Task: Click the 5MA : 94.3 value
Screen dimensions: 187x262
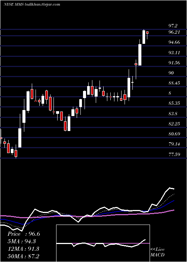Action: point(22,241)
